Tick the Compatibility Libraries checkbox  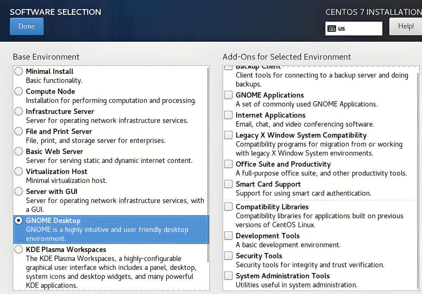[229, 207]
